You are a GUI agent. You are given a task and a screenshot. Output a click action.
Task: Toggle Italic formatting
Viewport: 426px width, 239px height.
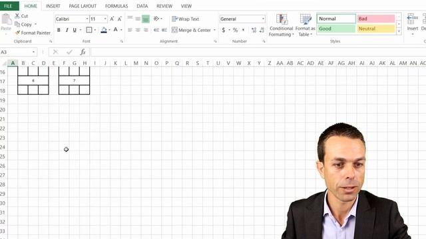coord(67,30)
